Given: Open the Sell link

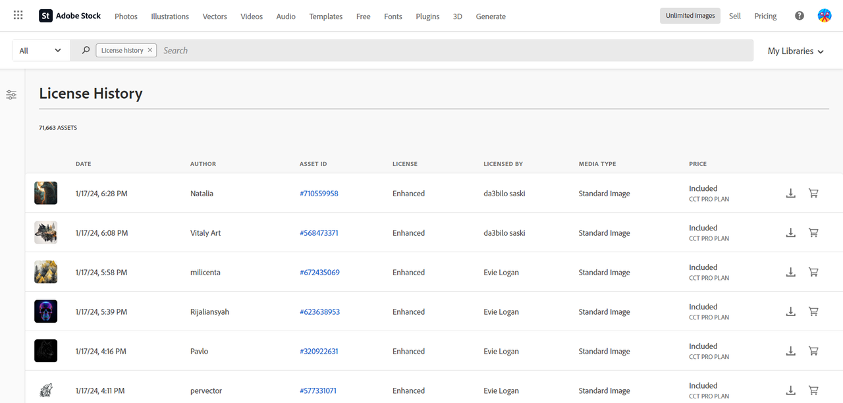Looking at the screenshot, I should point(735,16).
